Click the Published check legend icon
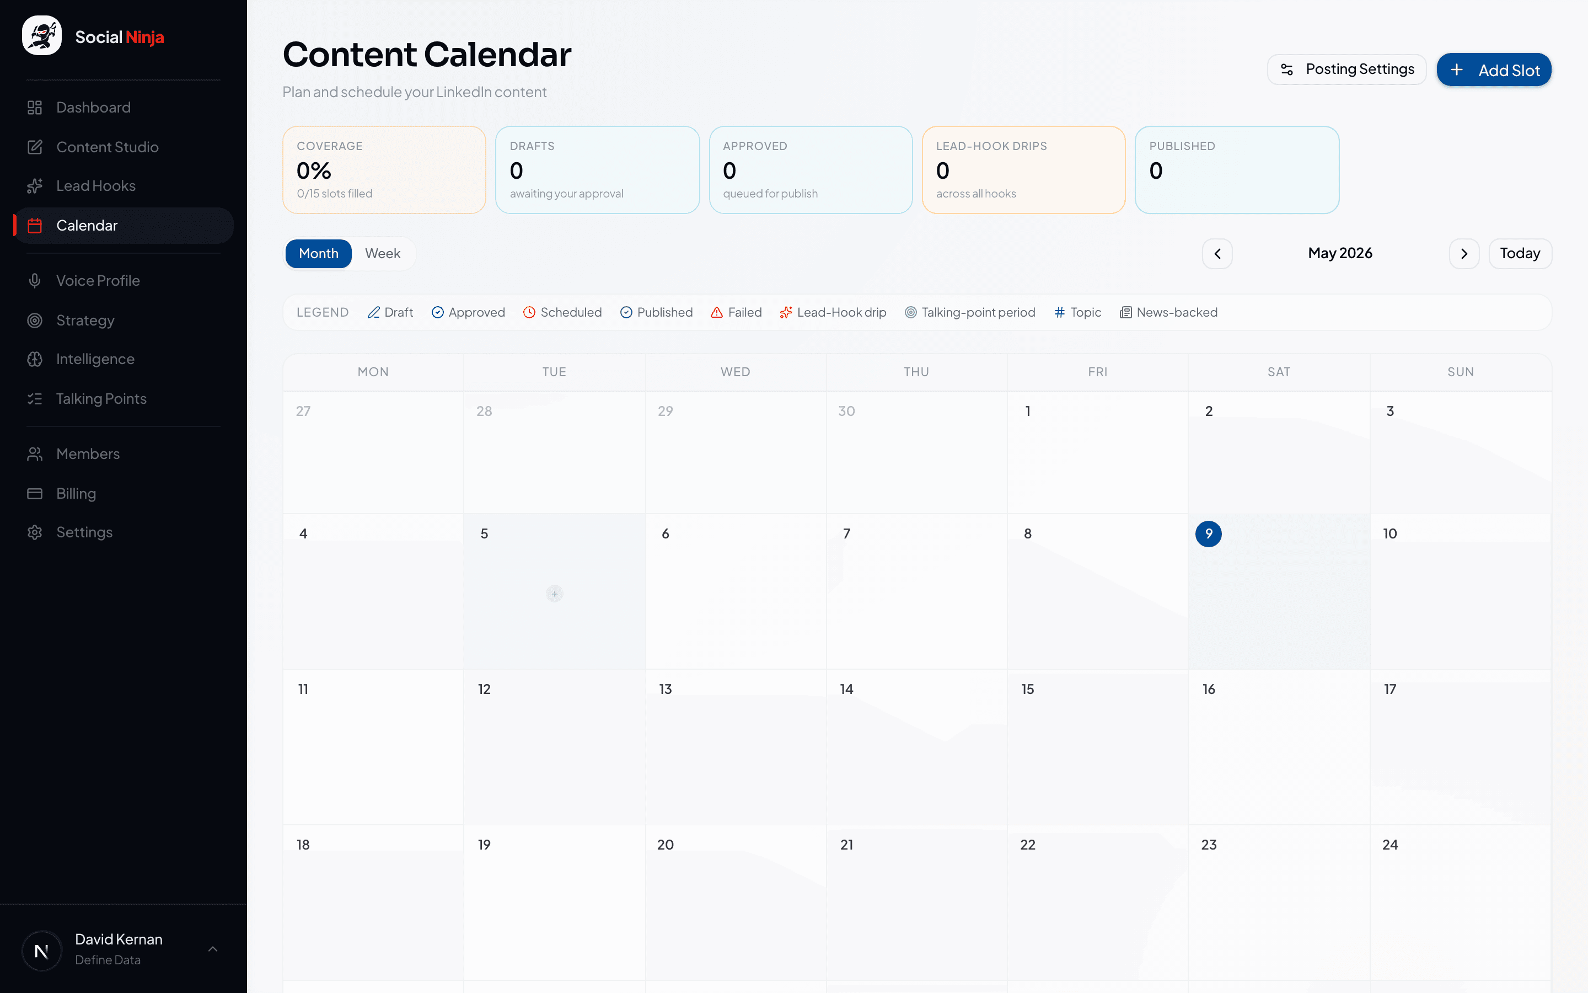1588x993 pixels. (626, 313)
